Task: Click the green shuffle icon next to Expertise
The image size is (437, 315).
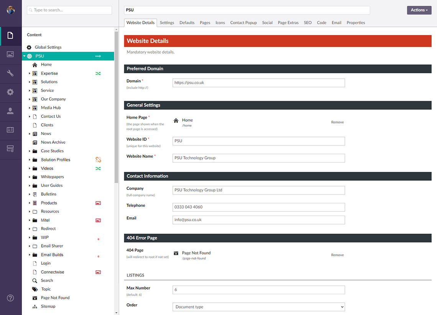Action: click(x=98, y=73)
